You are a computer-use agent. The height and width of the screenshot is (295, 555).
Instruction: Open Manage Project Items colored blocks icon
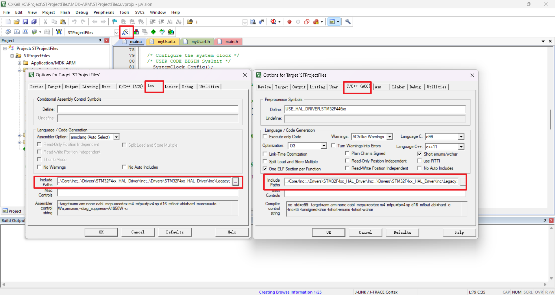tap(136, 32)
